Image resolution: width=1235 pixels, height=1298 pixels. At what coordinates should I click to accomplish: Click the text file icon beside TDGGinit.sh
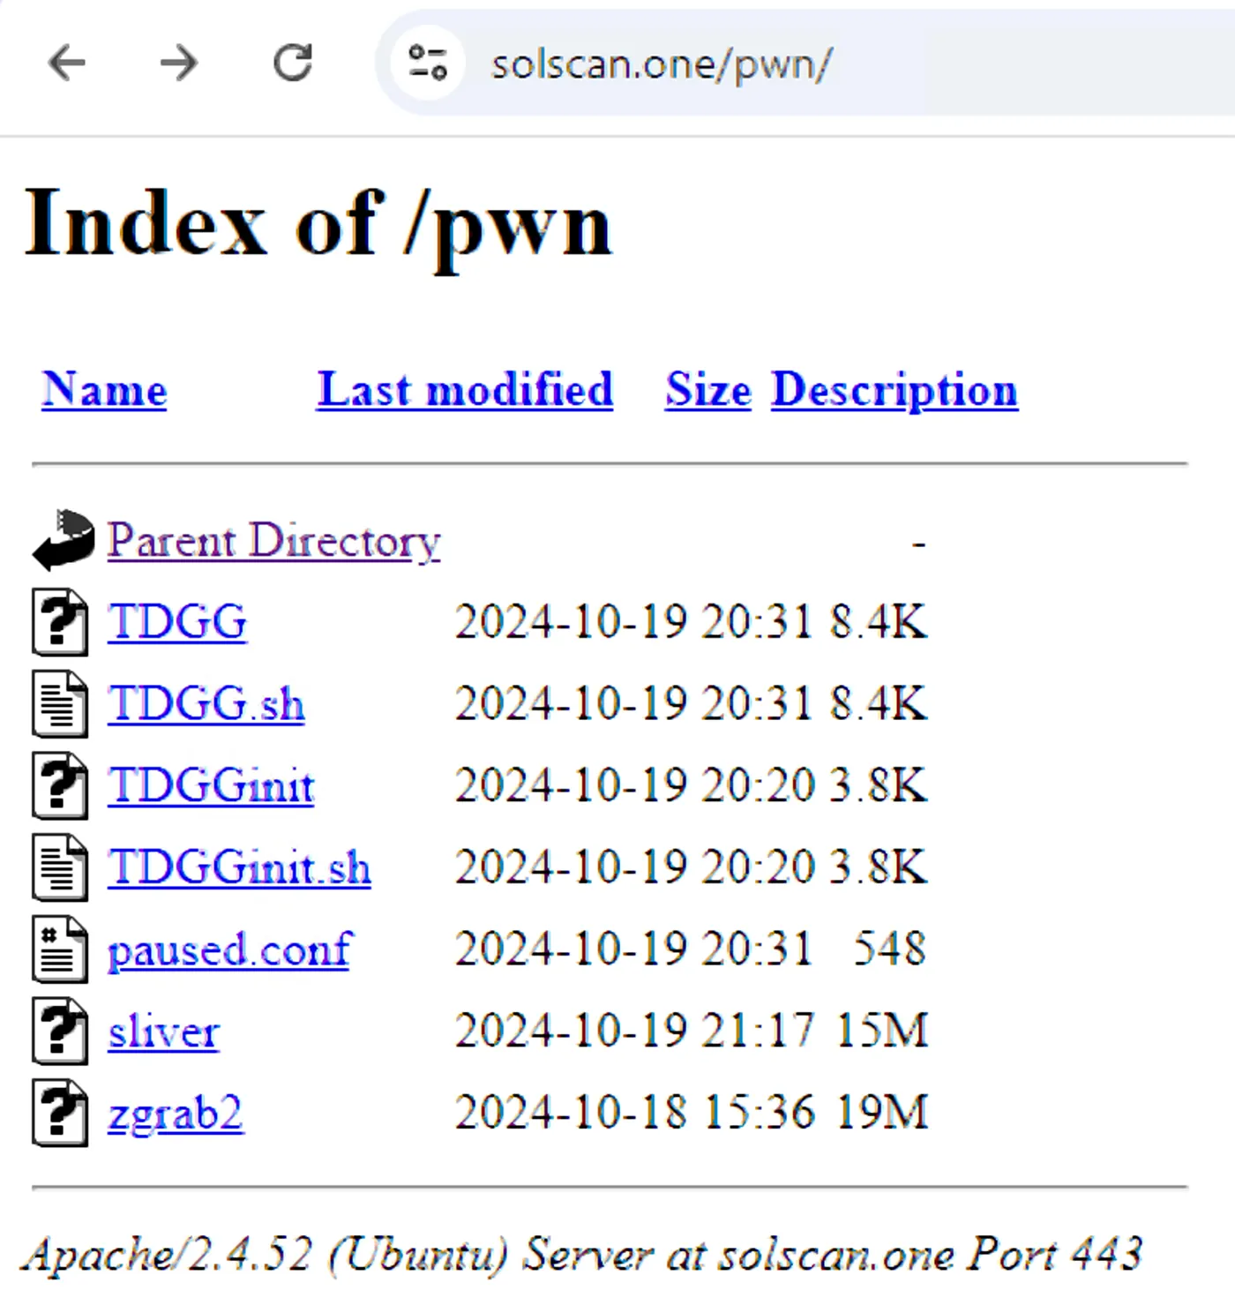(x=60, y=867)
